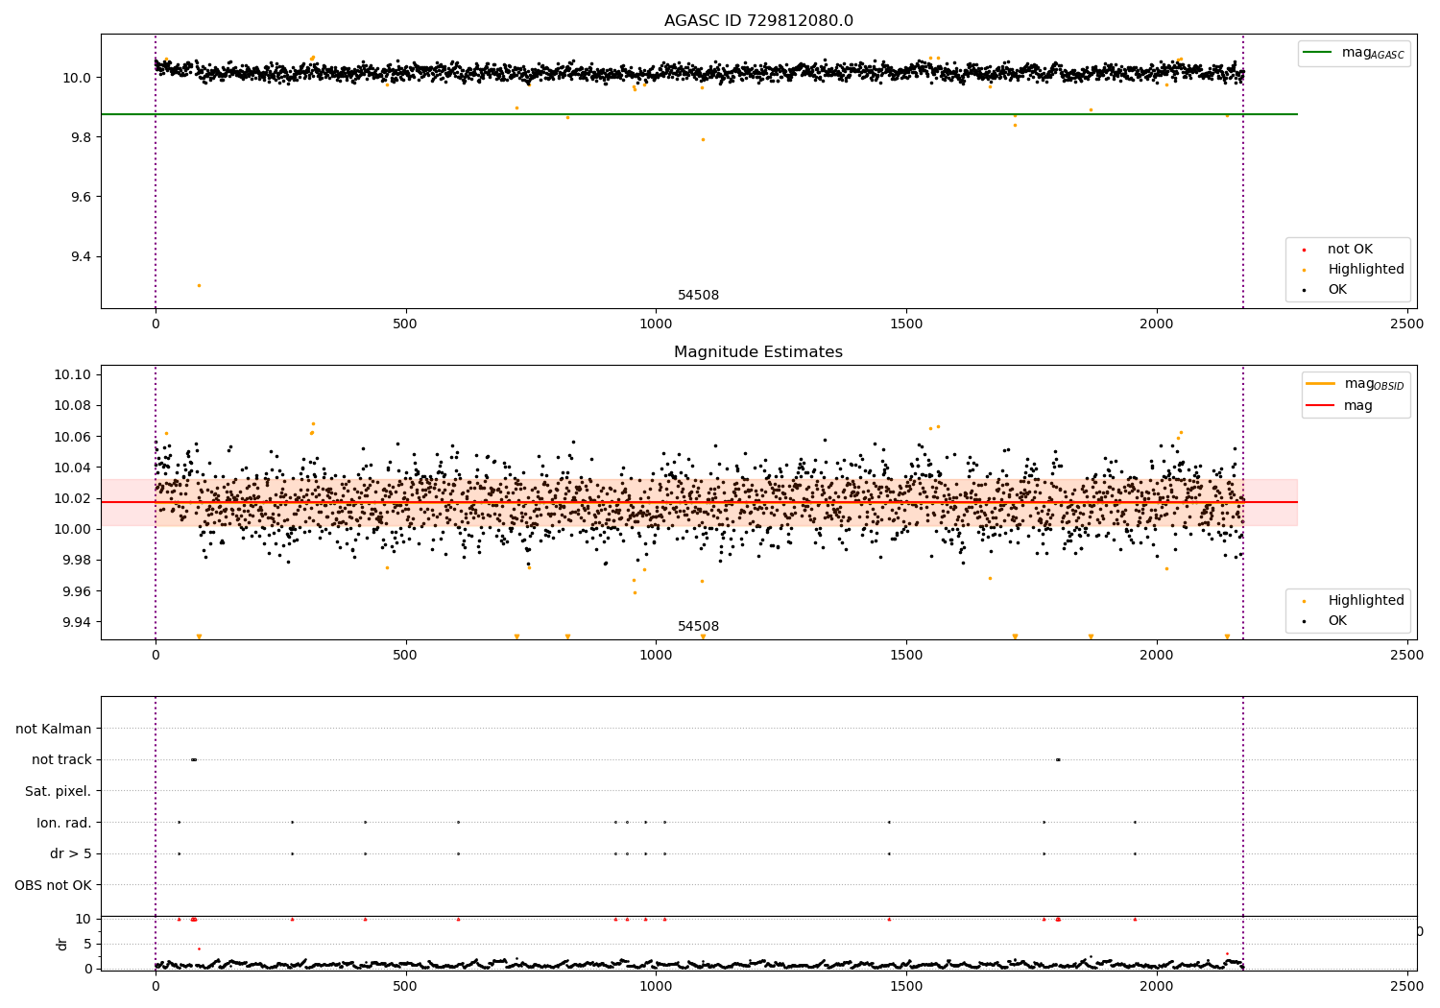Click the 'dr > 5' axis label
This screenshot has height=1008, width=1440.
pos(71,853)
